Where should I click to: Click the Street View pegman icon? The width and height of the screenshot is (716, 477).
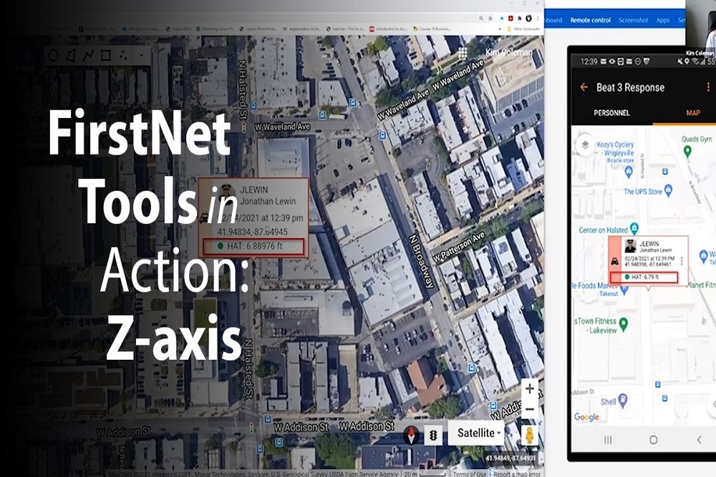pyautogui.click(x=529, y=435)
